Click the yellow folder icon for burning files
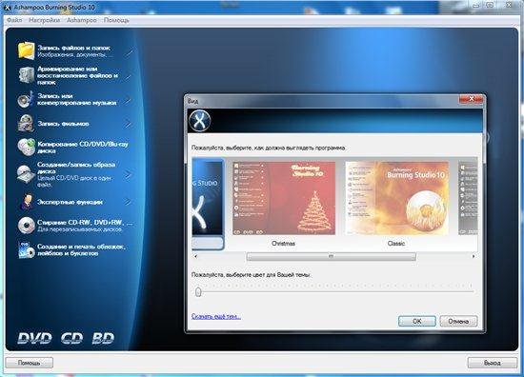 coord(26,50)
